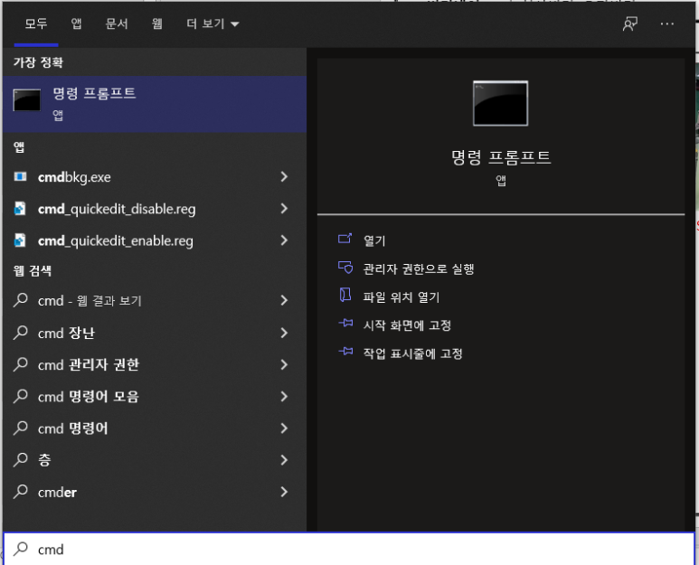Choose 관리자 권한으로 실행
This screenshot has width=699, height=565.
419,268
